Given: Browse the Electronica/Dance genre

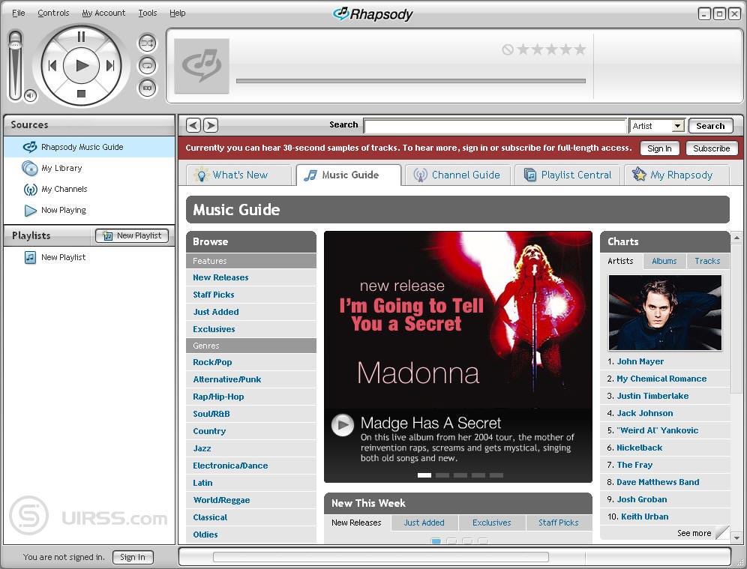Looking at the screenshot, I should (x=230, y=466).
